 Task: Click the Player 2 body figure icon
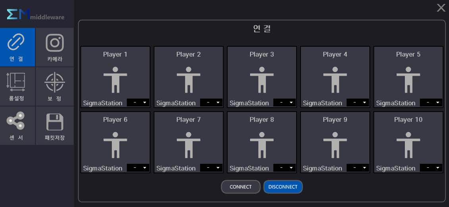click(x=189, y=80)
